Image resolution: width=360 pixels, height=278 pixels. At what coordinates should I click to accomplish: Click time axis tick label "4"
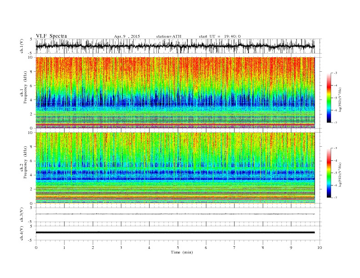click(x=149, y=248)
